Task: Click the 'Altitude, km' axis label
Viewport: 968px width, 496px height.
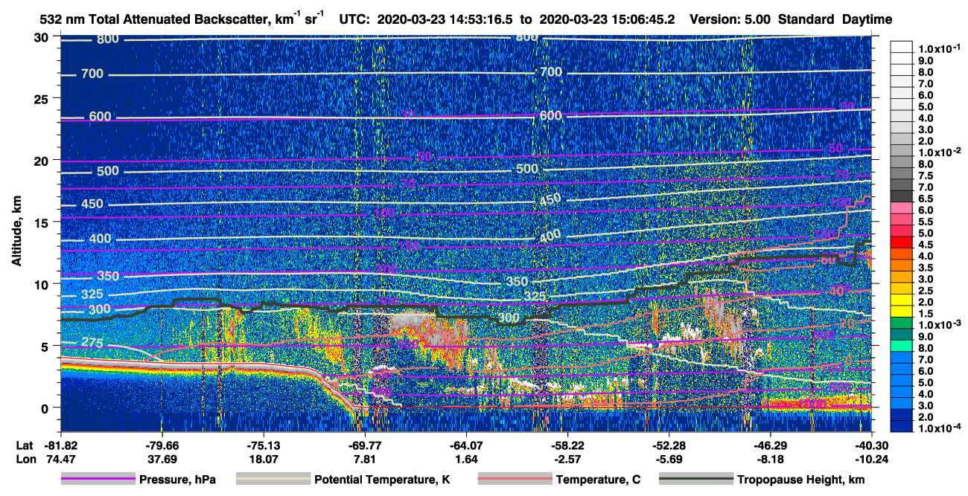Action: pyautogui.click(x=16, y=233)
